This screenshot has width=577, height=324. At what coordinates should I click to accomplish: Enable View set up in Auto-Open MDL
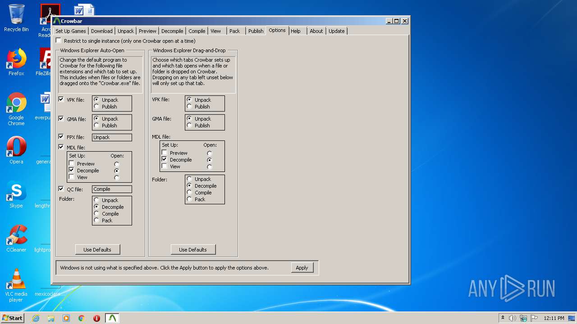click(x=71, y=177)
